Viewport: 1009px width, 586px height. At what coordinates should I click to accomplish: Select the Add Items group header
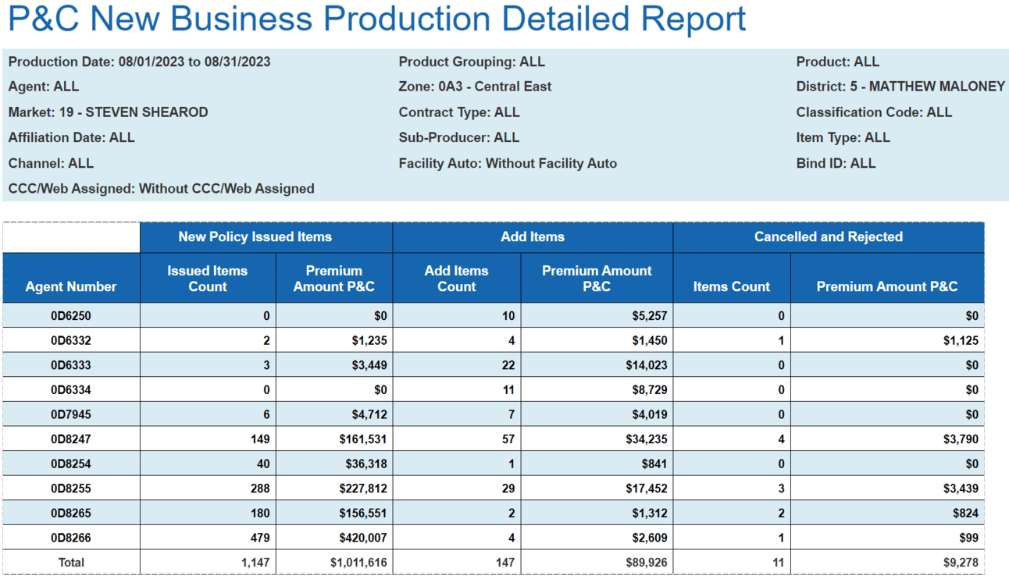pos(533,237)
